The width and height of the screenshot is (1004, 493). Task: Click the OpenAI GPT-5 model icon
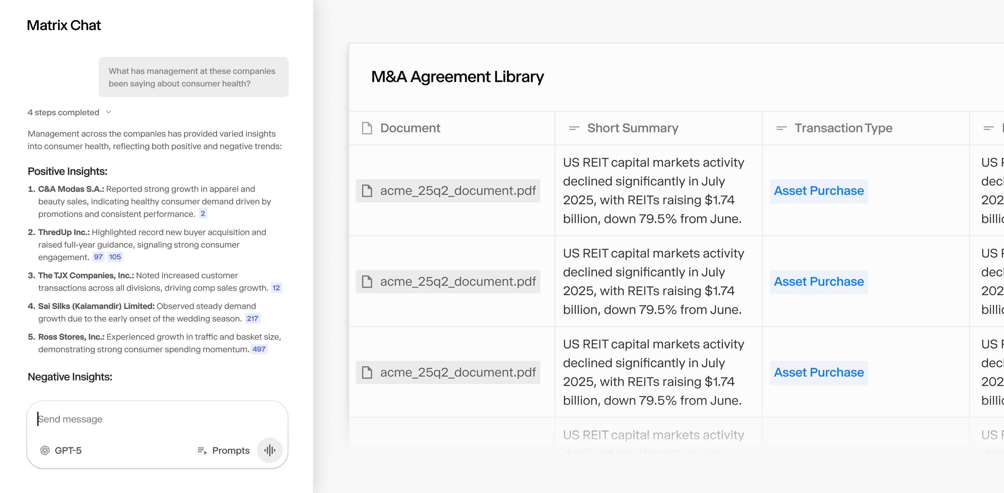click(45, 450)
